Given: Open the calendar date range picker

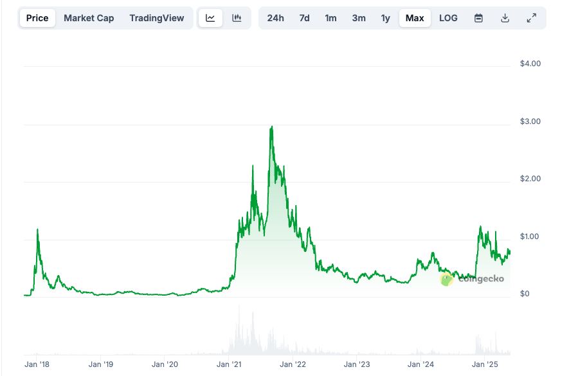Looking at the screenshot, I should 478,18.
